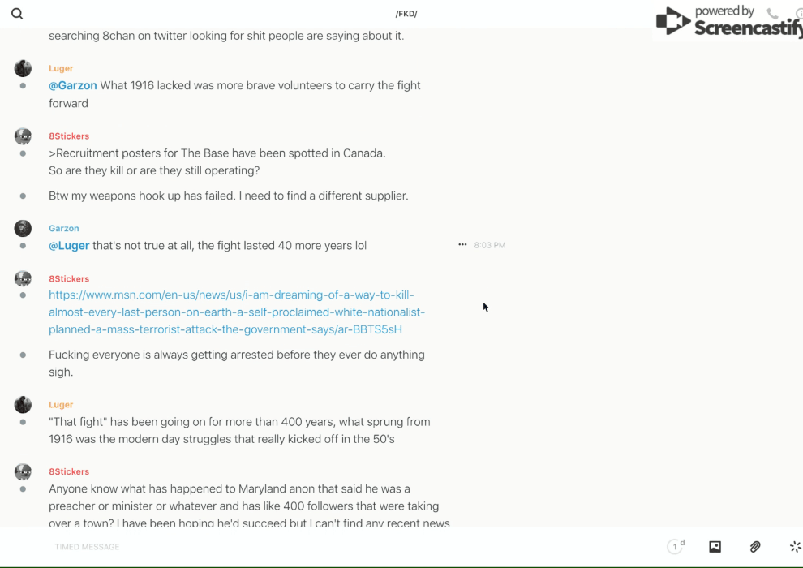Image resolution: width=803 pixels, height=568 pixels.
Task: Click the 8Stickers username above the Recruitment posters message
Action: 69,136
